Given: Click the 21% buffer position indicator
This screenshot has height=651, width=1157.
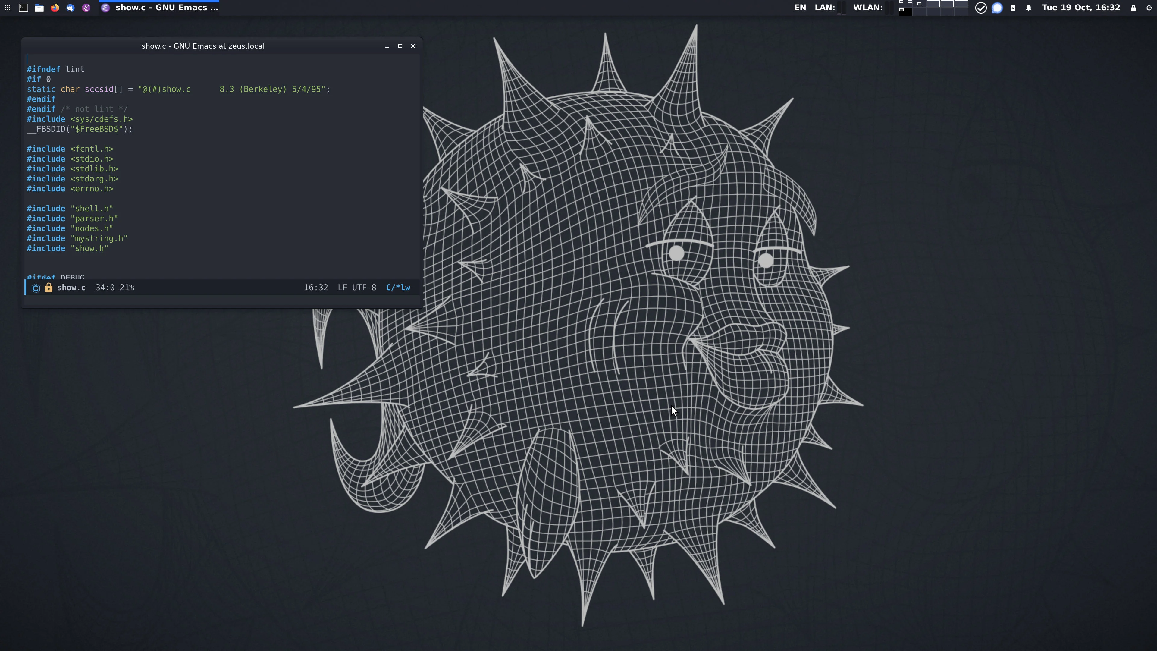Looking at the screenshot, I should coord(127,288).
